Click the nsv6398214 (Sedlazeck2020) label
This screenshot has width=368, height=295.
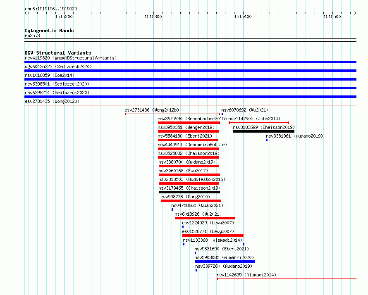[57, 93]
